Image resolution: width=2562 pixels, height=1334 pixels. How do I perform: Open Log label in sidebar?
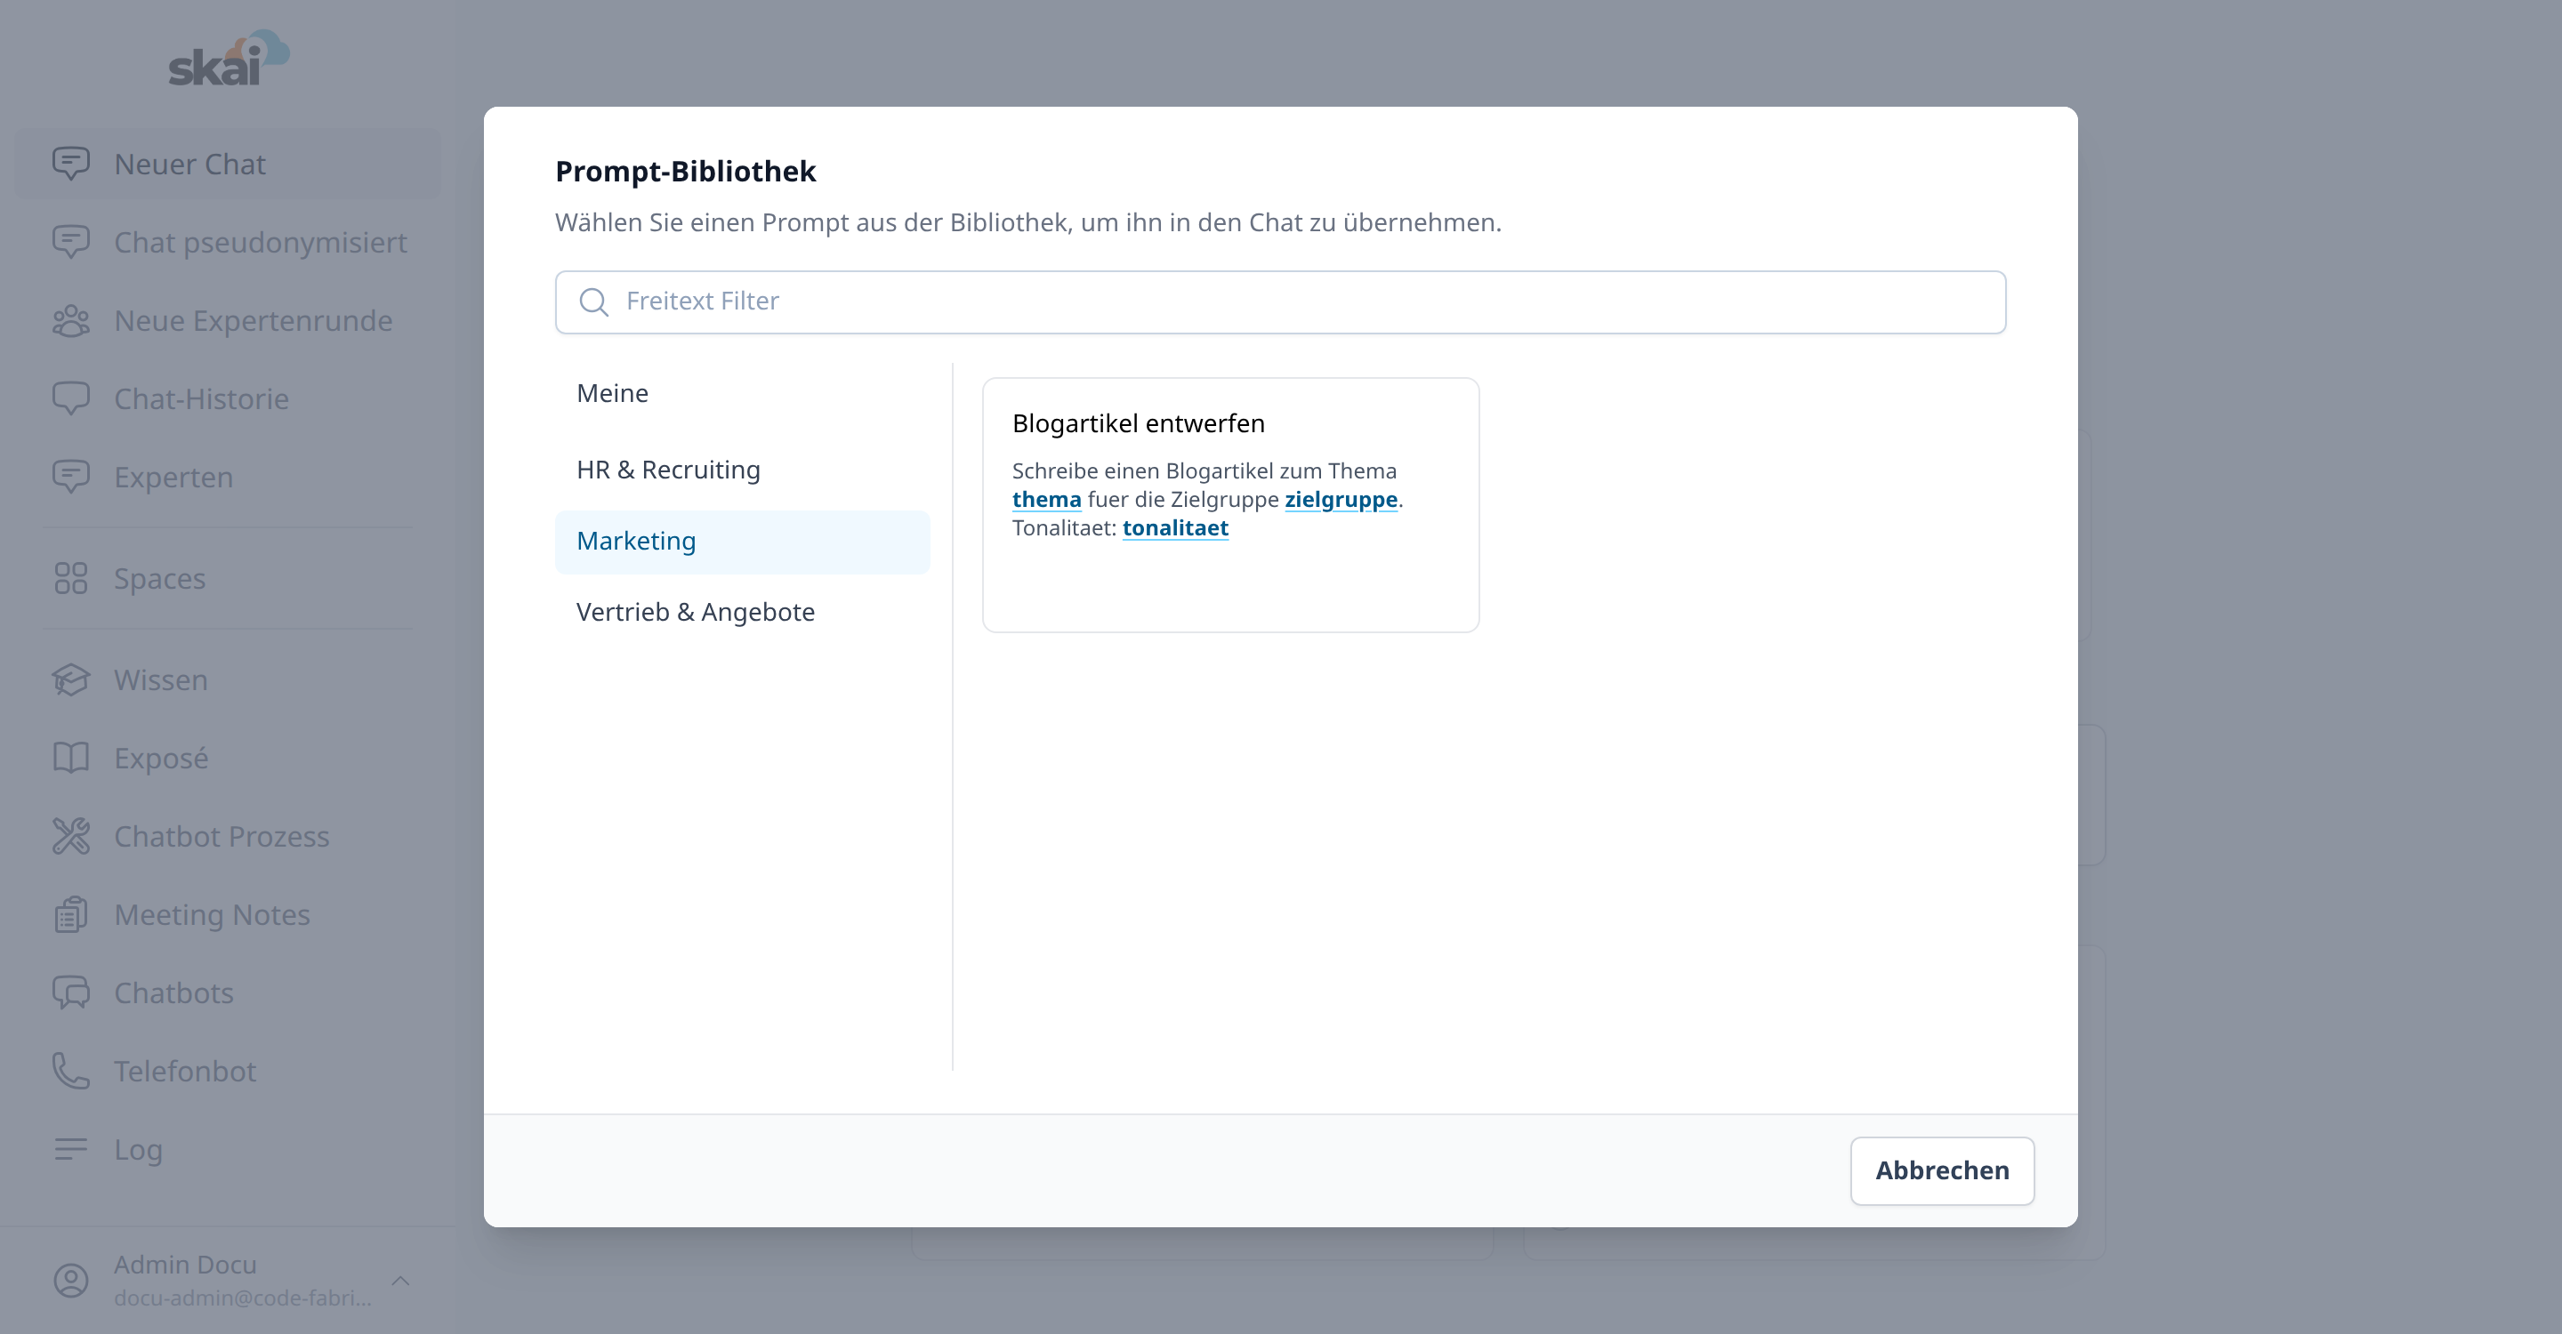coord(137,1150)
